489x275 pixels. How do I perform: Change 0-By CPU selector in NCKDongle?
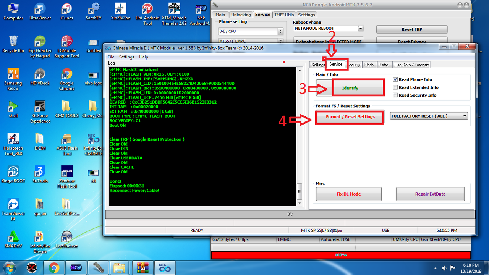tap(250, 31)
